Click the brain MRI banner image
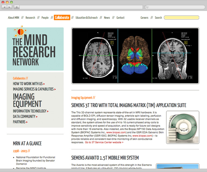This screenshot has height=172, width=207. click(135, 56)
